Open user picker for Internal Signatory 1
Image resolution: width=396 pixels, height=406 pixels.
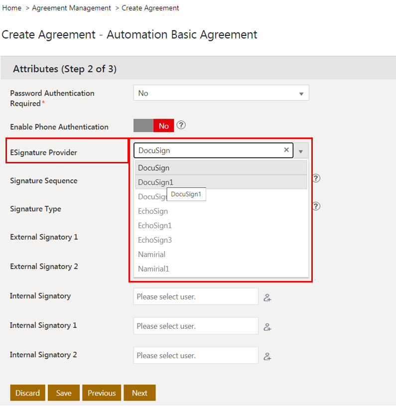pyautogui.click(x=267, y=327)
